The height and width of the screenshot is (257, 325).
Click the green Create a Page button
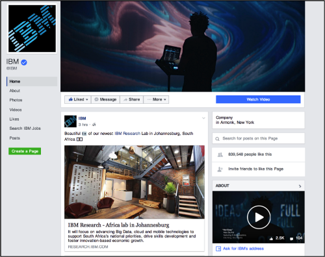(25, 151)
